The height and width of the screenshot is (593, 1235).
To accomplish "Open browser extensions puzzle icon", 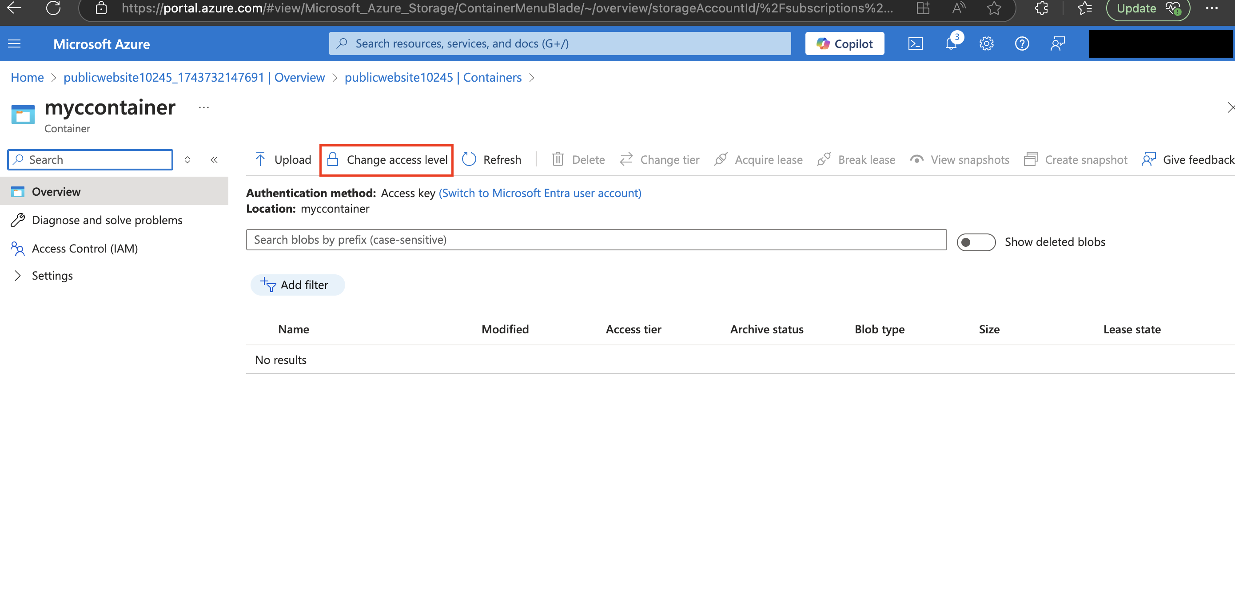I will click(1041, 8).
